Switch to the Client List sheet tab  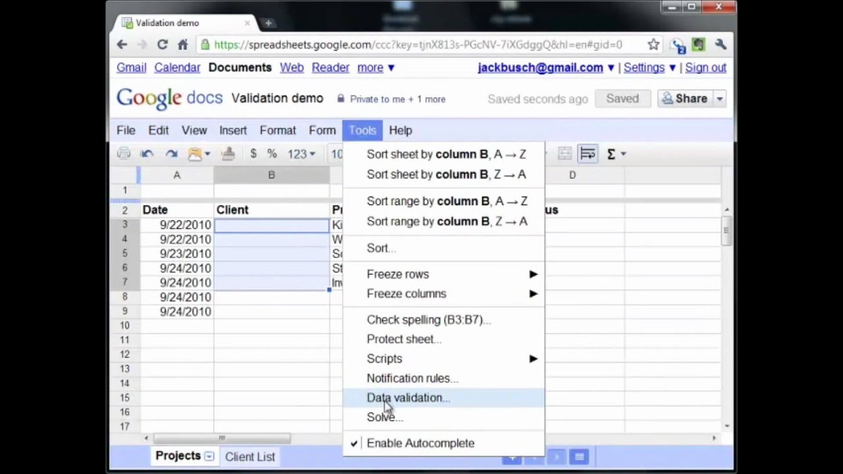(250, 456)
